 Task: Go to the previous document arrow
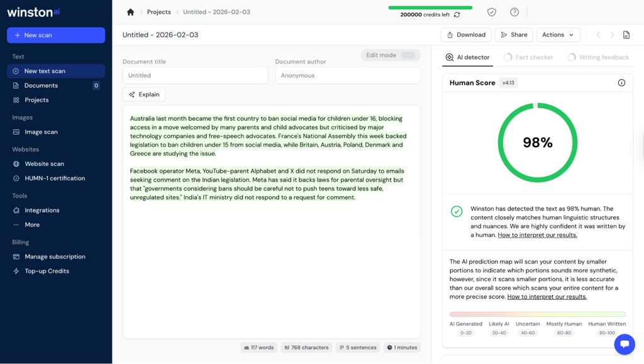599,35
